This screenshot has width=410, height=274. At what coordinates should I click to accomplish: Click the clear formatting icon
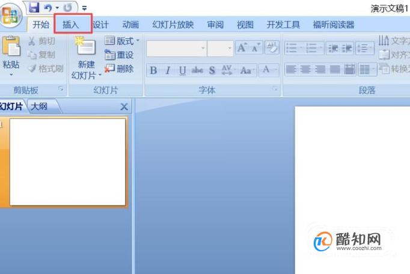click(272, 47)
